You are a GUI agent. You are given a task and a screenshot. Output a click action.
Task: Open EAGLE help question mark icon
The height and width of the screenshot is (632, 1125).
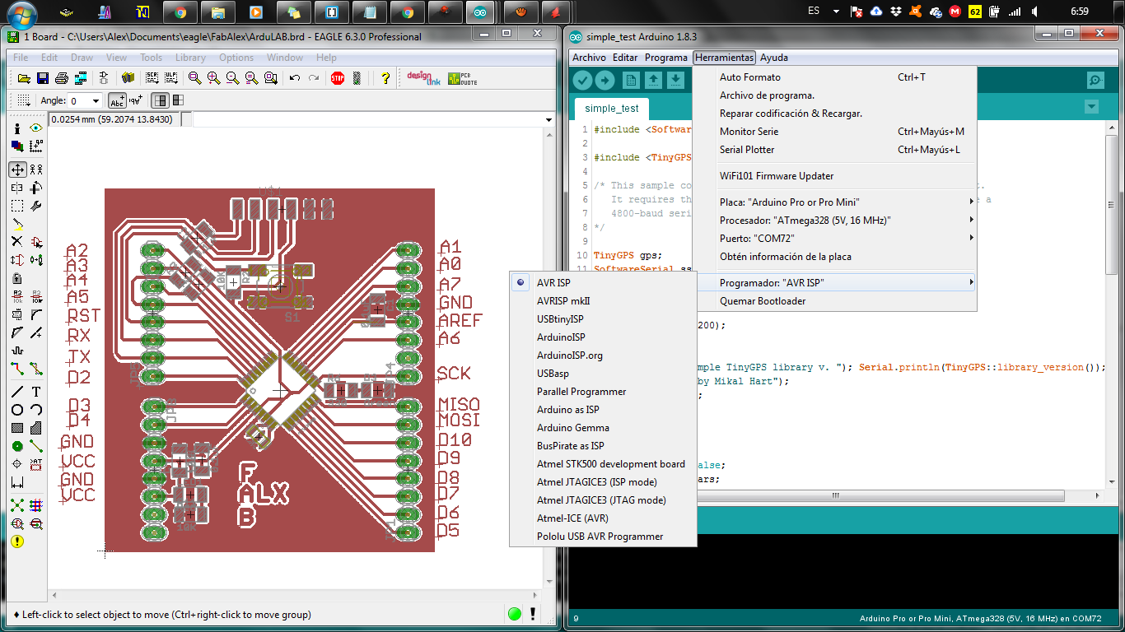[x=385, y=78]
